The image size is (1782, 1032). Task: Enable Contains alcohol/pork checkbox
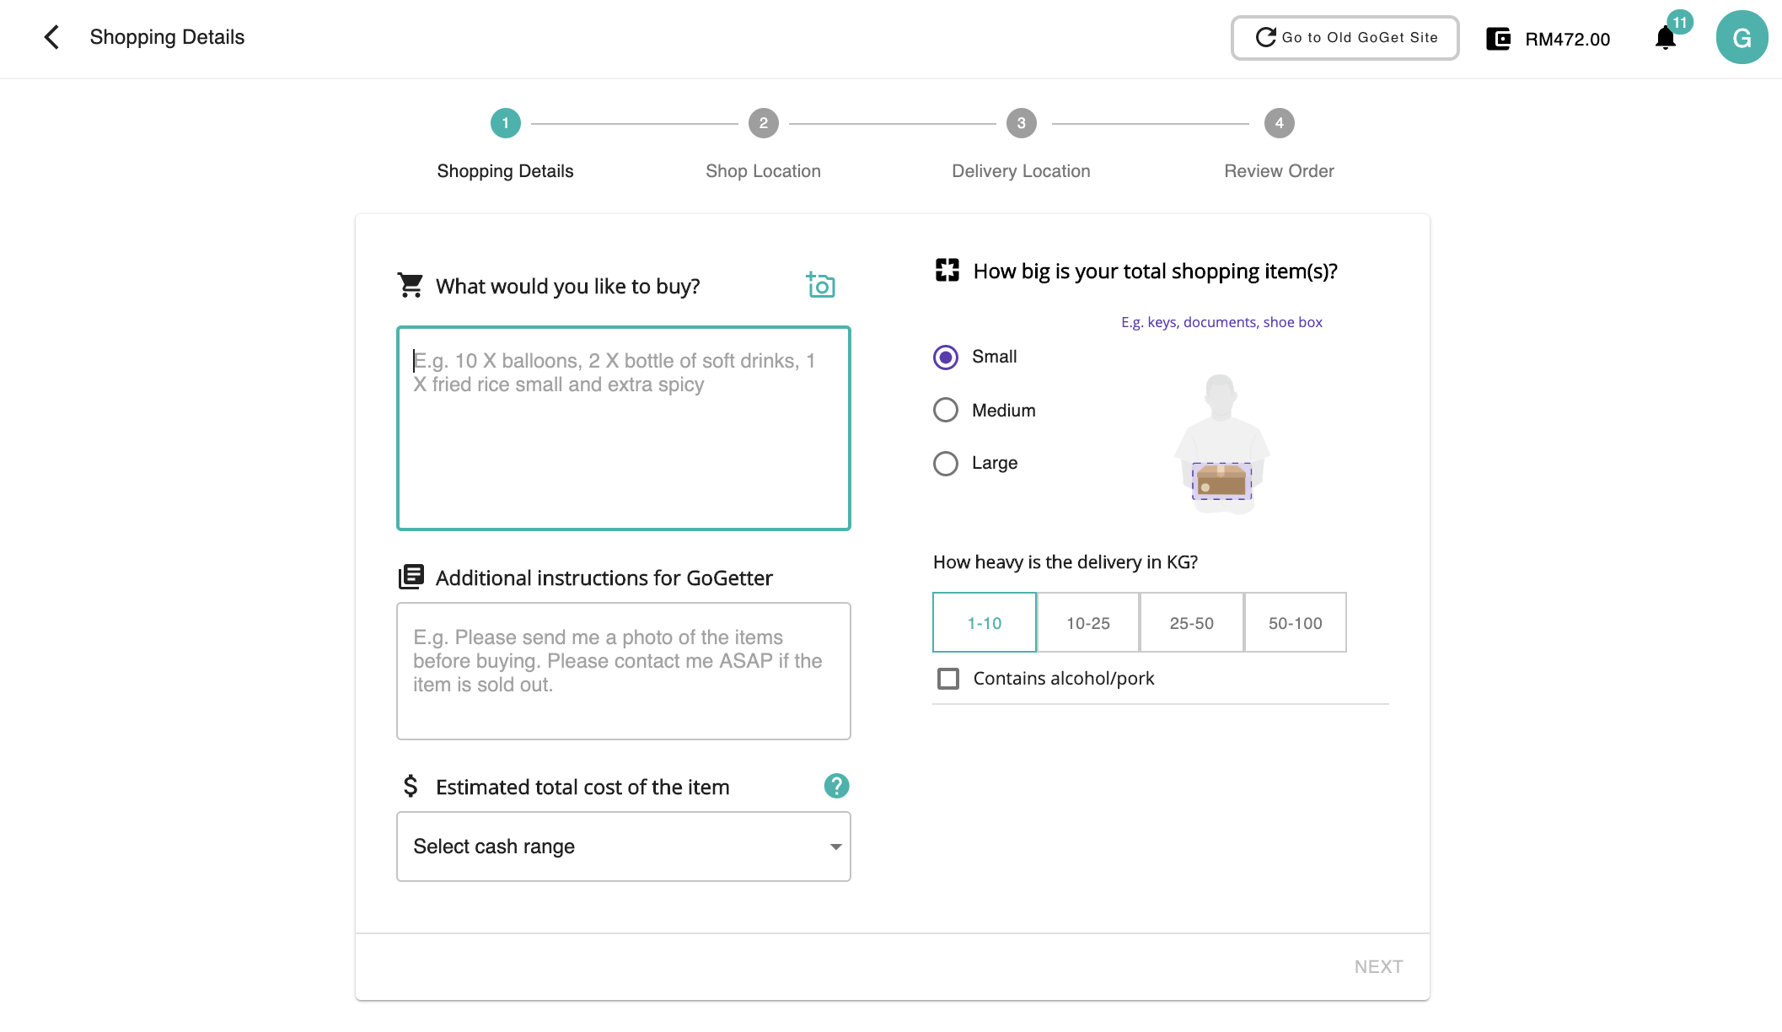pos(948,679)
